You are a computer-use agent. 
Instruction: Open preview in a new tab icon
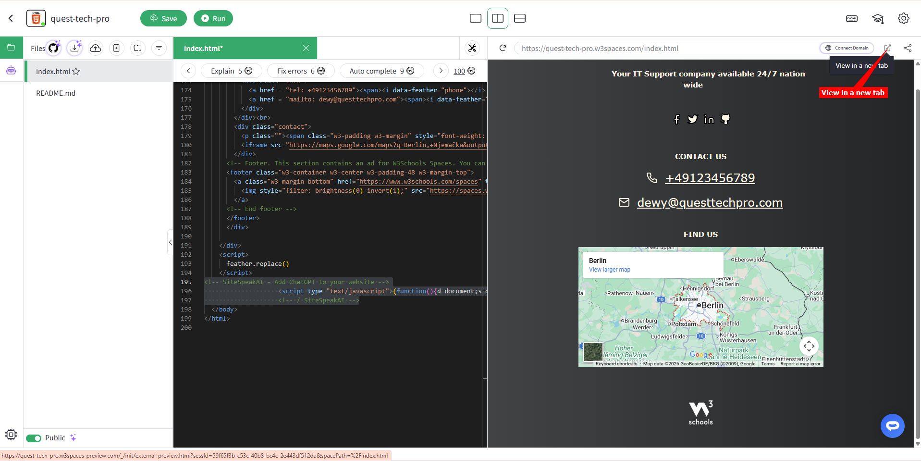[887, 48]
